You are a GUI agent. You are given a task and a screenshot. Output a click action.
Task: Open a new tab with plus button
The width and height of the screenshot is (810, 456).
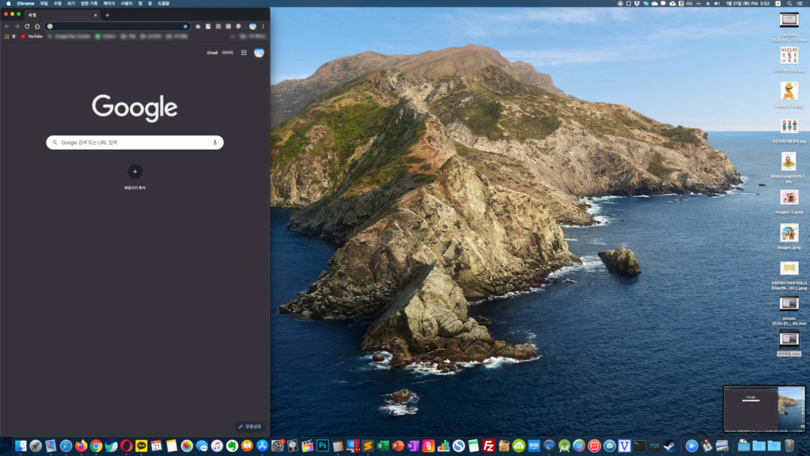tap(108, 15)
